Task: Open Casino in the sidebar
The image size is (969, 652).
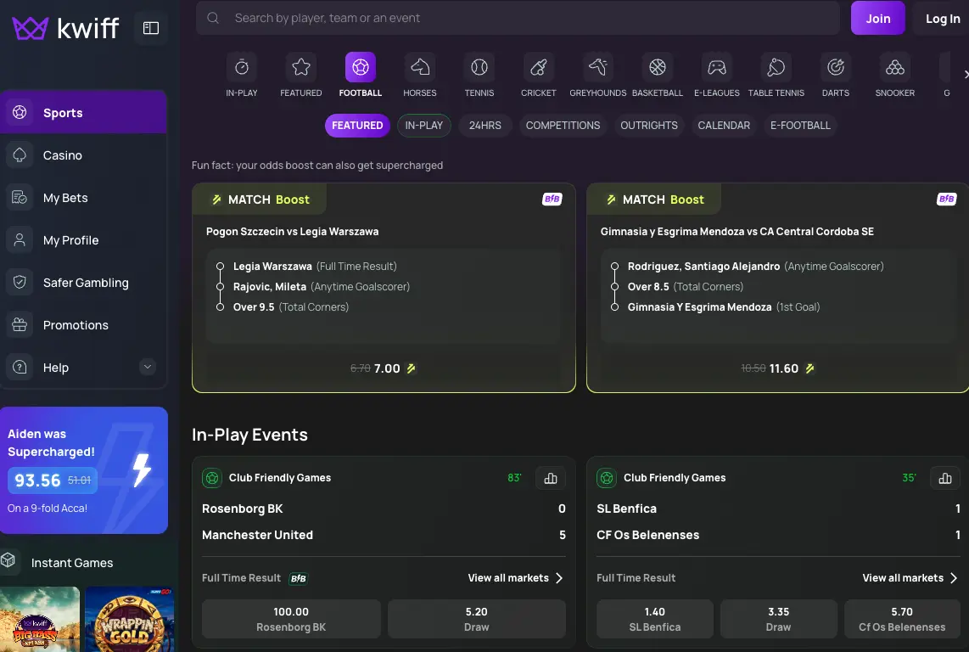Action: pos(83,155)
